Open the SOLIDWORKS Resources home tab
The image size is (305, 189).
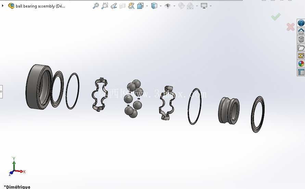click(x=301, y=31)
